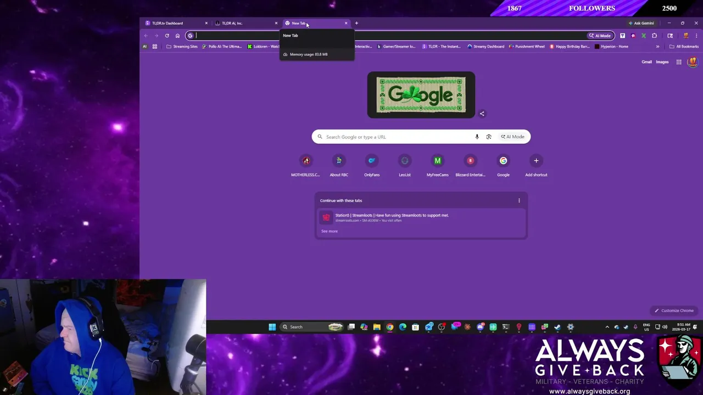
Task: Switch to the TL;DR AI, Inc. tab
Action: 245,23
